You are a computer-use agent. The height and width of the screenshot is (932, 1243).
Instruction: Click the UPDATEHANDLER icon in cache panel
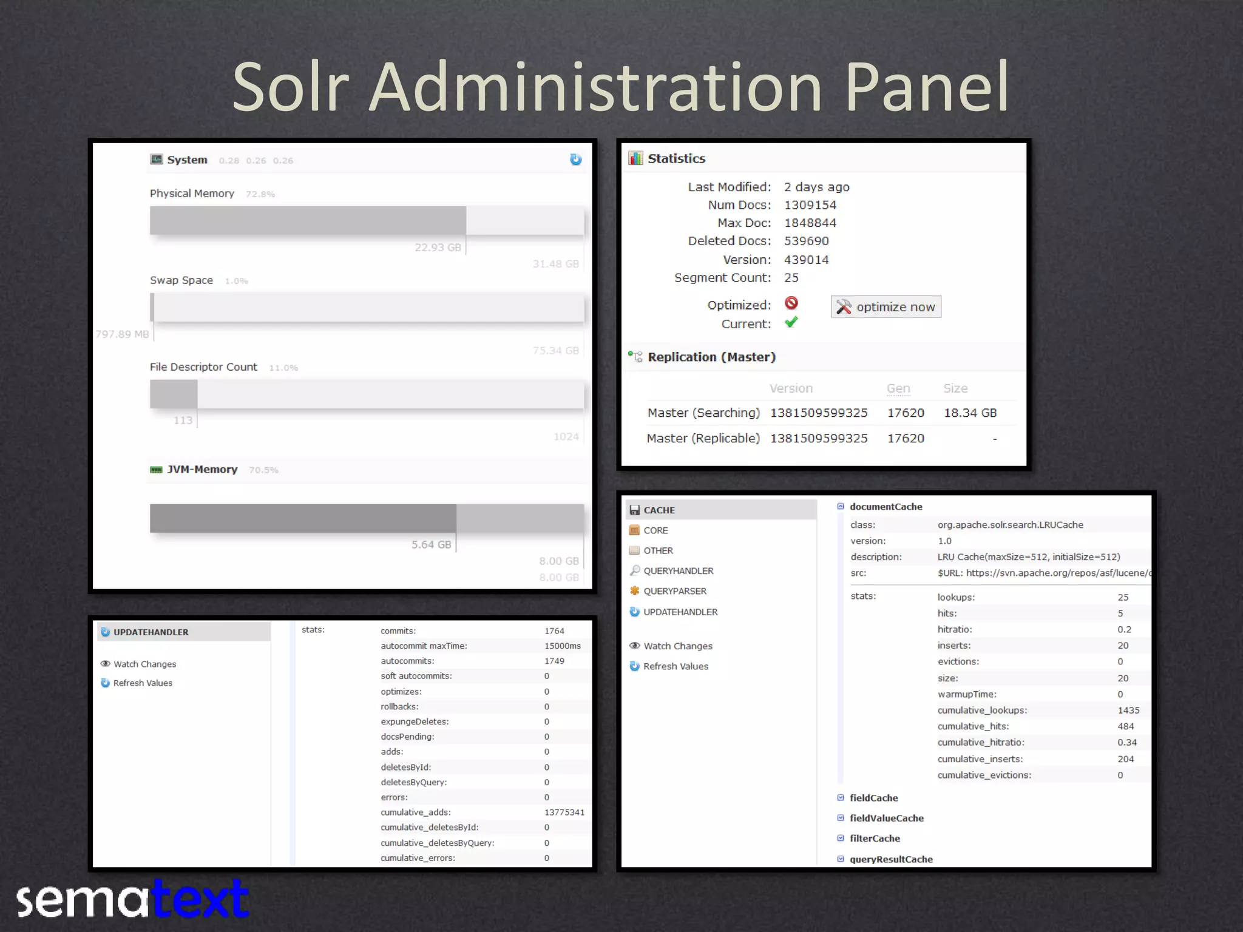(635, 612)
